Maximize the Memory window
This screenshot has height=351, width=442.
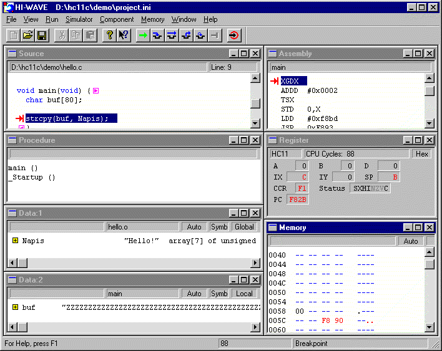click(418, 227)
